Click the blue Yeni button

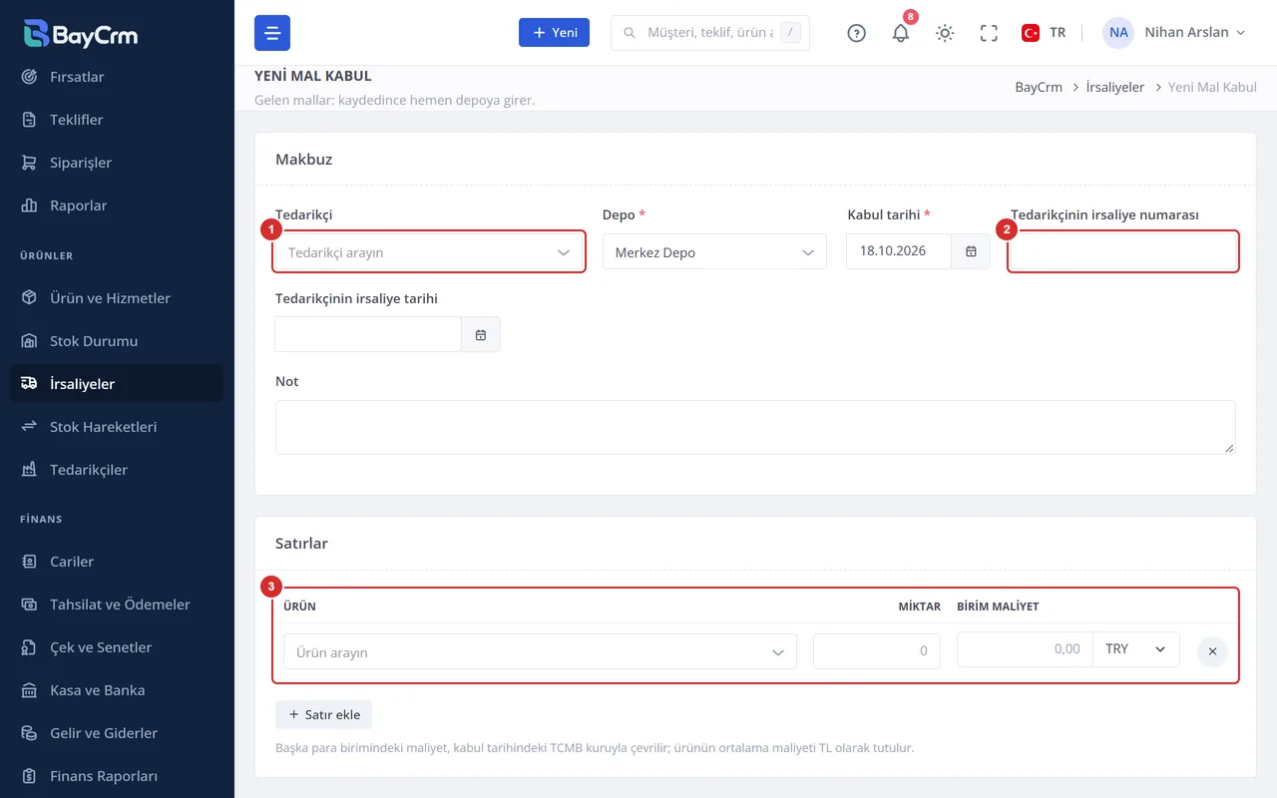click(x=554, y=33)
